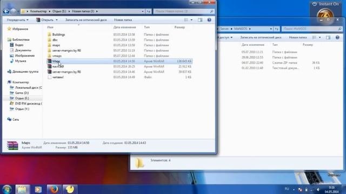Select Избранное in navigation pane
This screenshot has height=194, width=346.
tap(18, 29)
